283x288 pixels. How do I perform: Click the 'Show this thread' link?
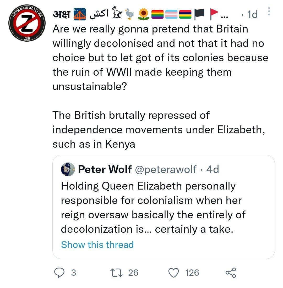pyautogui.click(x=97, y=245)
